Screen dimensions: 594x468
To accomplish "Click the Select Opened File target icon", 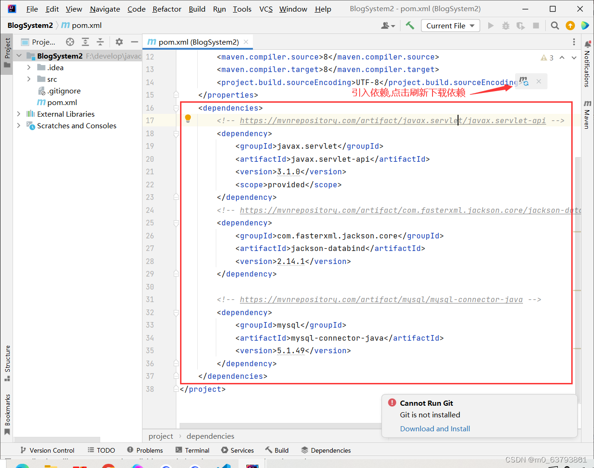I will pyautogui.click(x=70, y=42).
